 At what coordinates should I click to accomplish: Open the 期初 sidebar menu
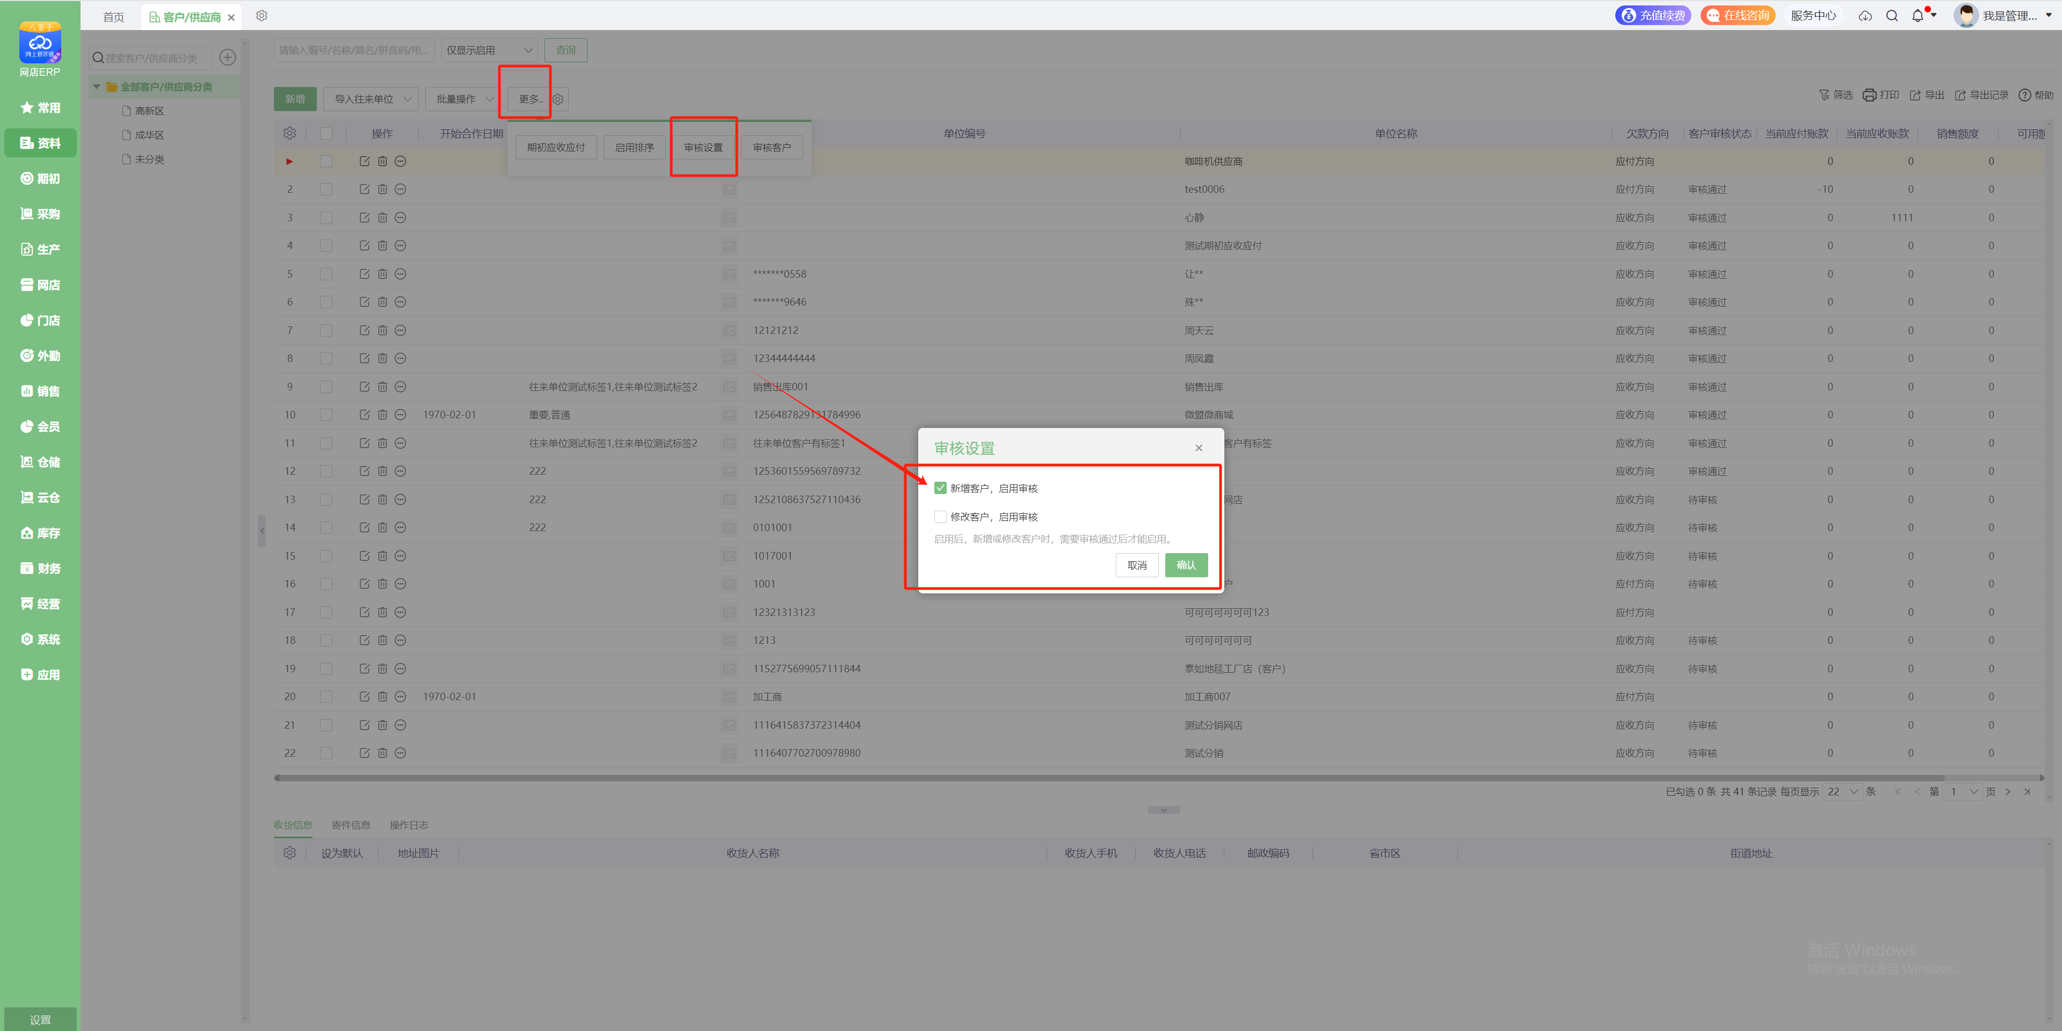click(40, 178)
